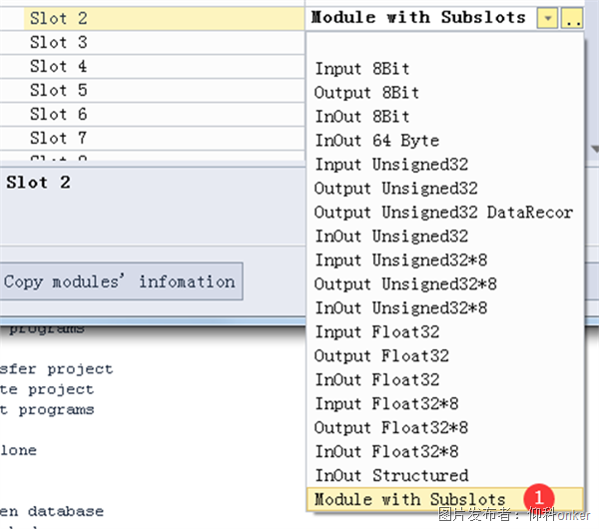Choose Input Float32 module type
599x529 pixels.
point(376,331)
